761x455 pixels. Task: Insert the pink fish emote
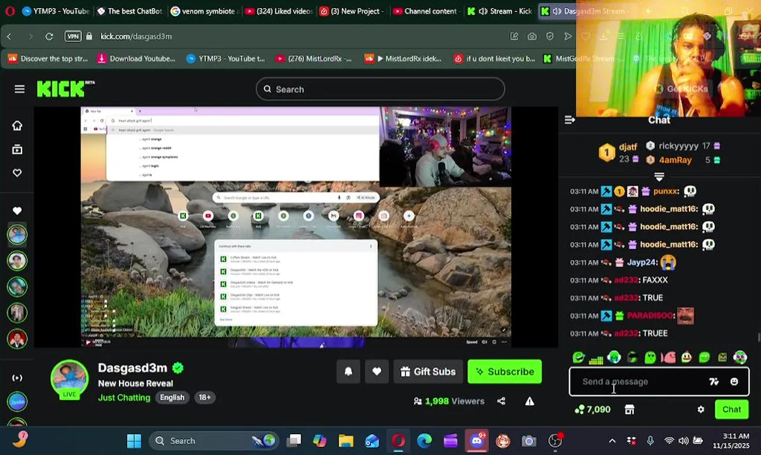click(x=668, y=358)
